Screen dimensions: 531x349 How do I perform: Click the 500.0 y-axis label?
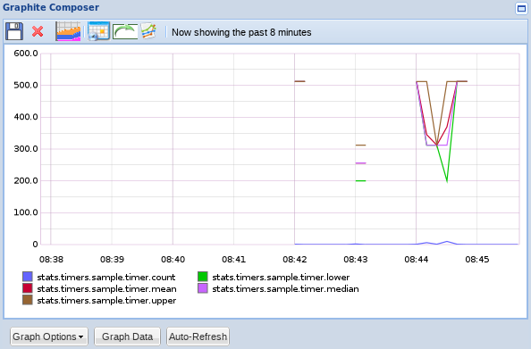[26, 85]
